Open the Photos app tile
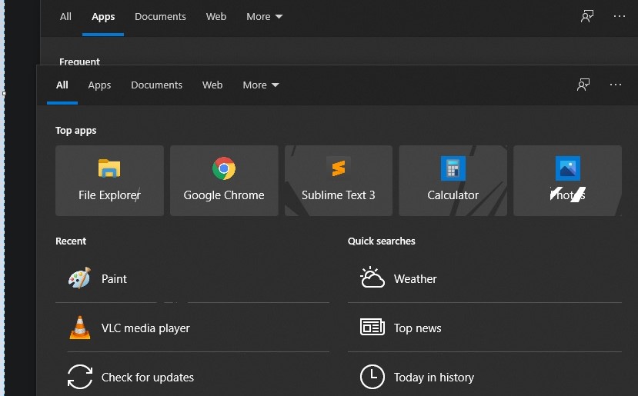The height and width of the screenshot is (396, 638). (568, 181)
